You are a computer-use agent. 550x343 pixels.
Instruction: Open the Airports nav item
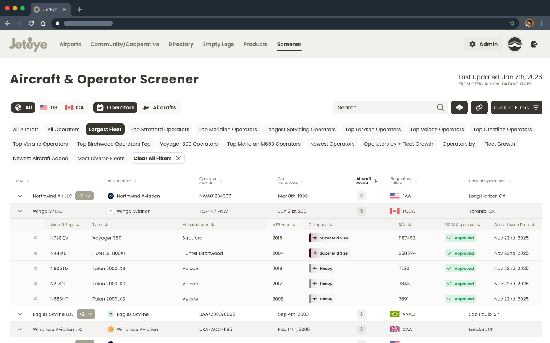tap(70, 44)
